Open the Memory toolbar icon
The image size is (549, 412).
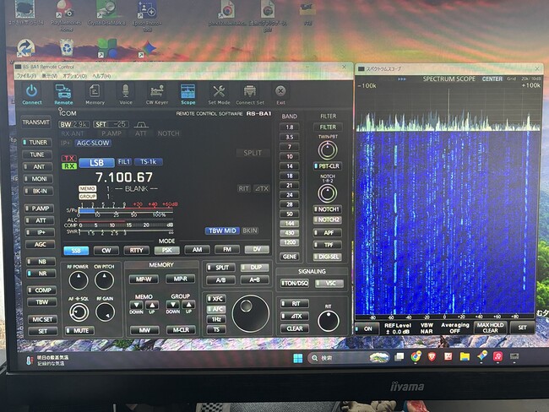click(95, 94)
